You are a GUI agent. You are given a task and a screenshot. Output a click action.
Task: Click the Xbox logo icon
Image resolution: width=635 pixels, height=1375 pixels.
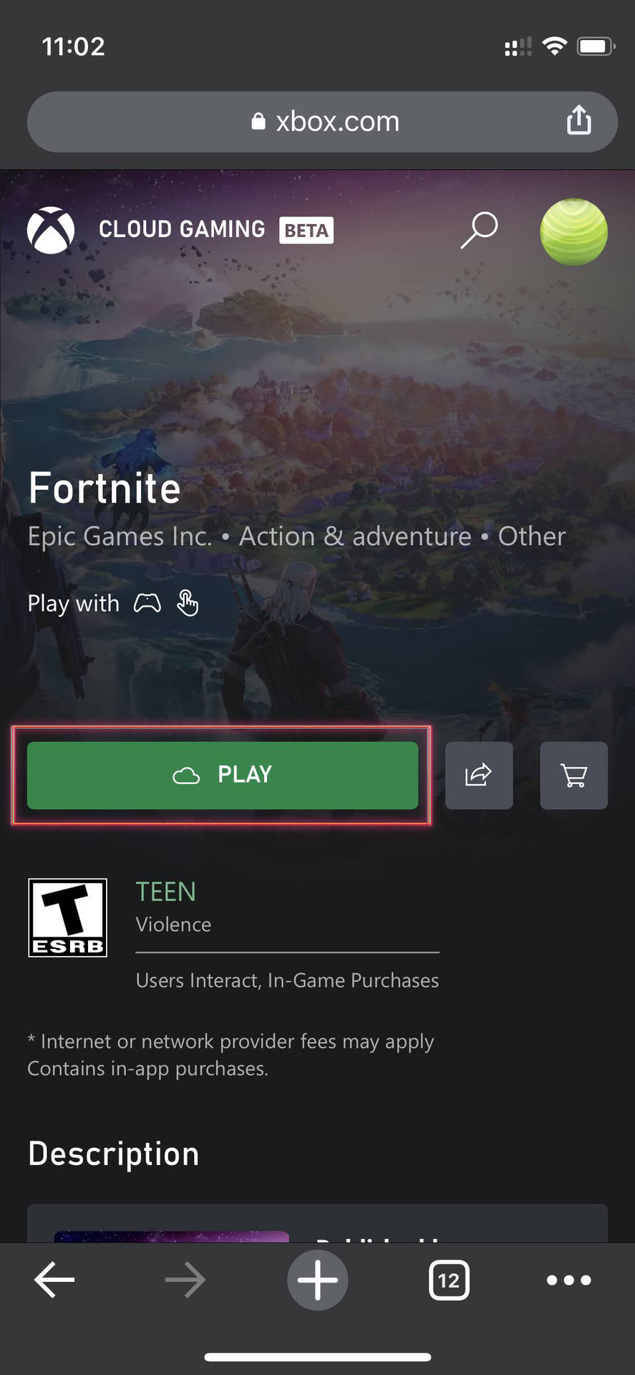click(x=51, y=231)
